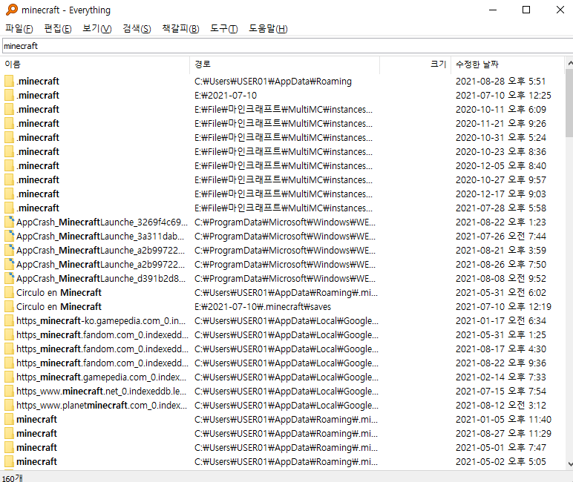Click folder icon of https_www.planetminecraft.com
This screenshot has height=482, width=573.
click(x=9, y=406)
